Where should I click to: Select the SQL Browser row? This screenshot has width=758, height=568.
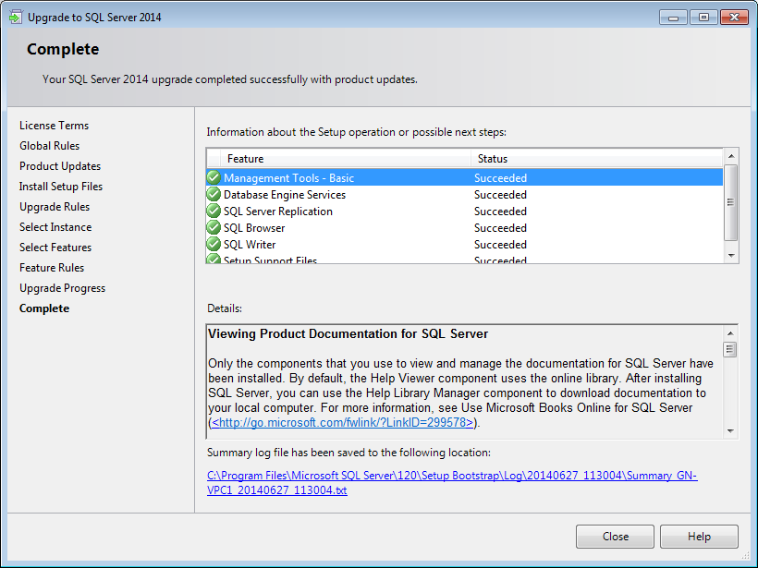click(465, 227)
